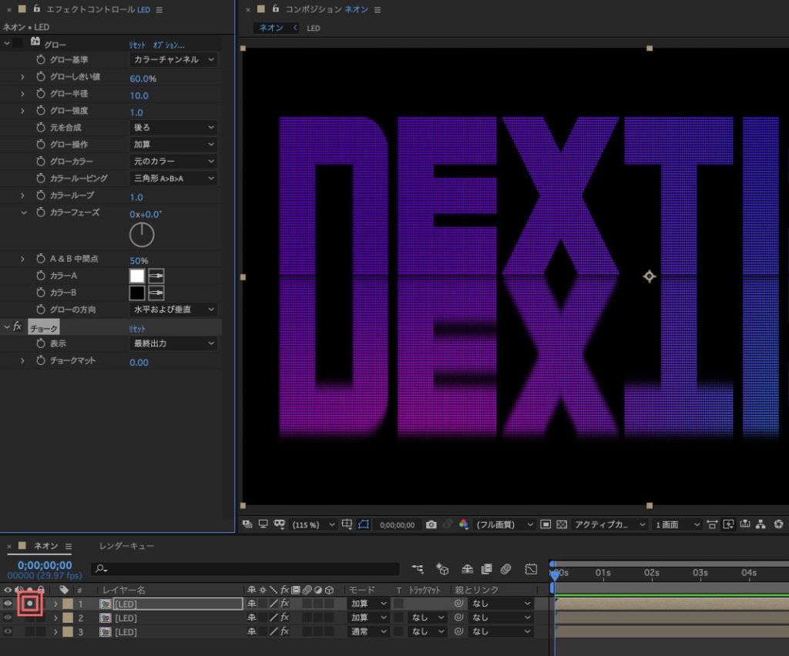The image size is (789, 656).
Task: Toggle effects fx switch on layer 2
Action: 285,618
